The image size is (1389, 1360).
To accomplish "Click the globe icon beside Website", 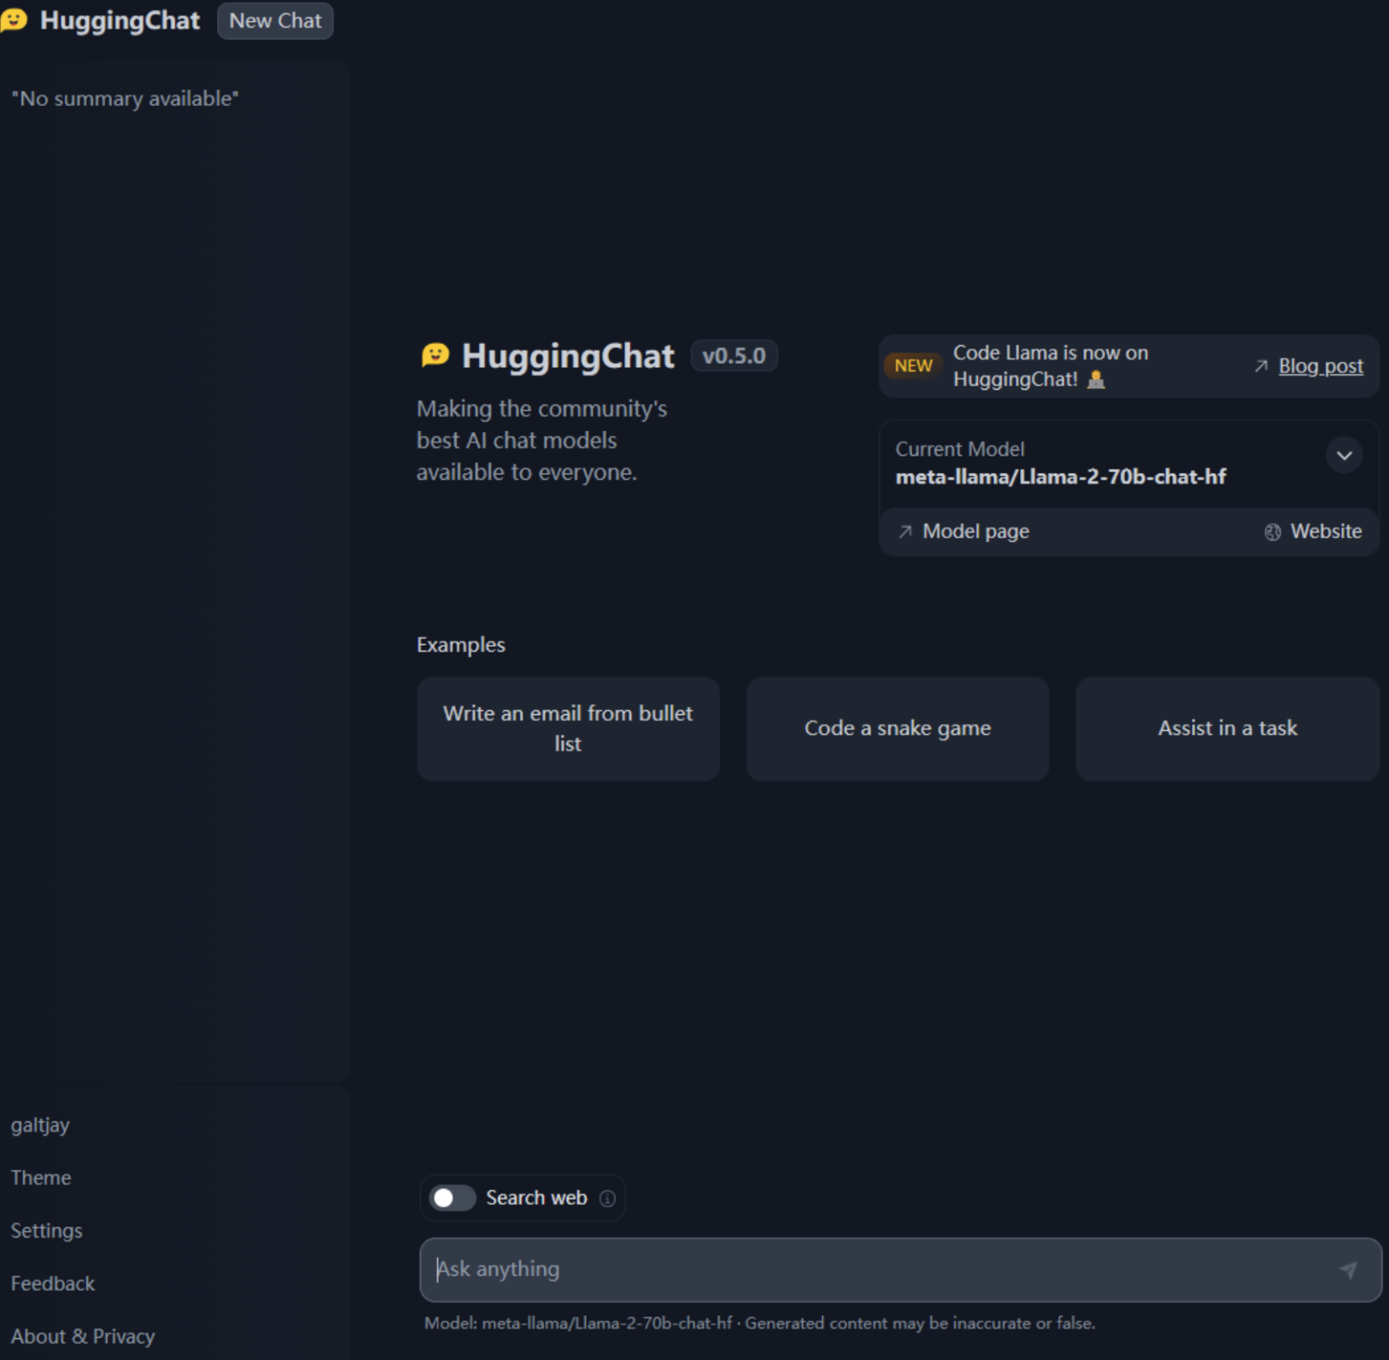I will click(x=1273, y=532).
